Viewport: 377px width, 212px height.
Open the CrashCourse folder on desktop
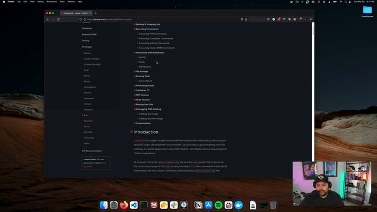[367, 11]
